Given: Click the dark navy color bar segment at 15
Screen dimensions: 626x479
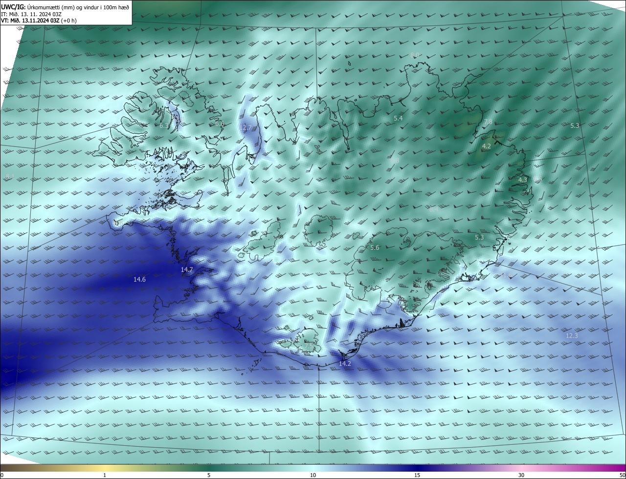Looking at the screenshot, I should point(417,468).
